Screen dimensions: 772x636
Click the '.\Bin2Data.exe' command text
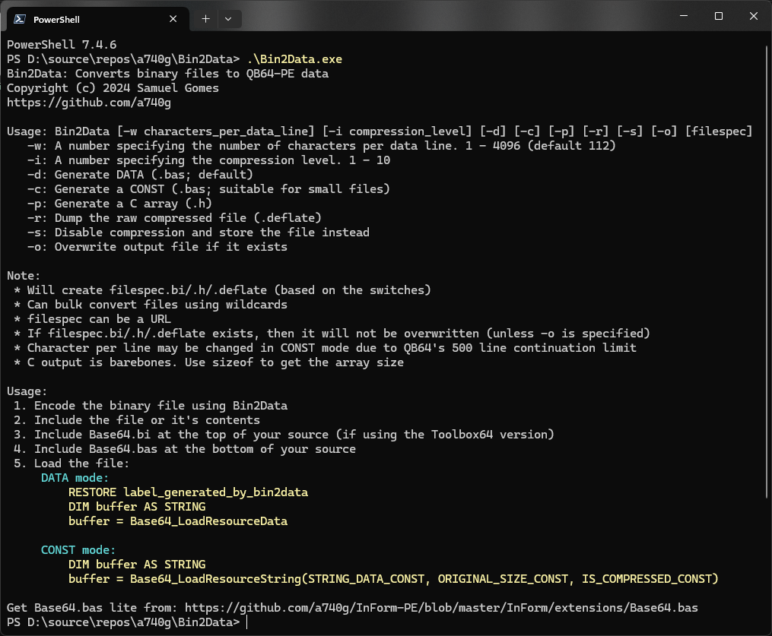click(294, 59)
